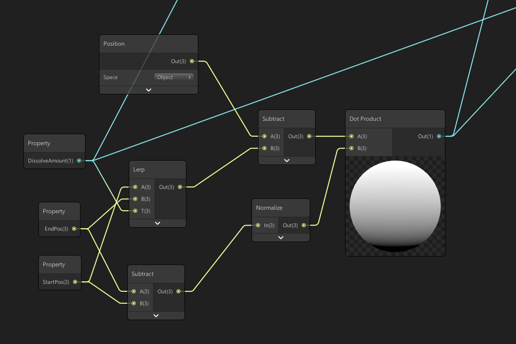Open the Space dropdown set to Object

pyautogui.click(x=174, y=77)
